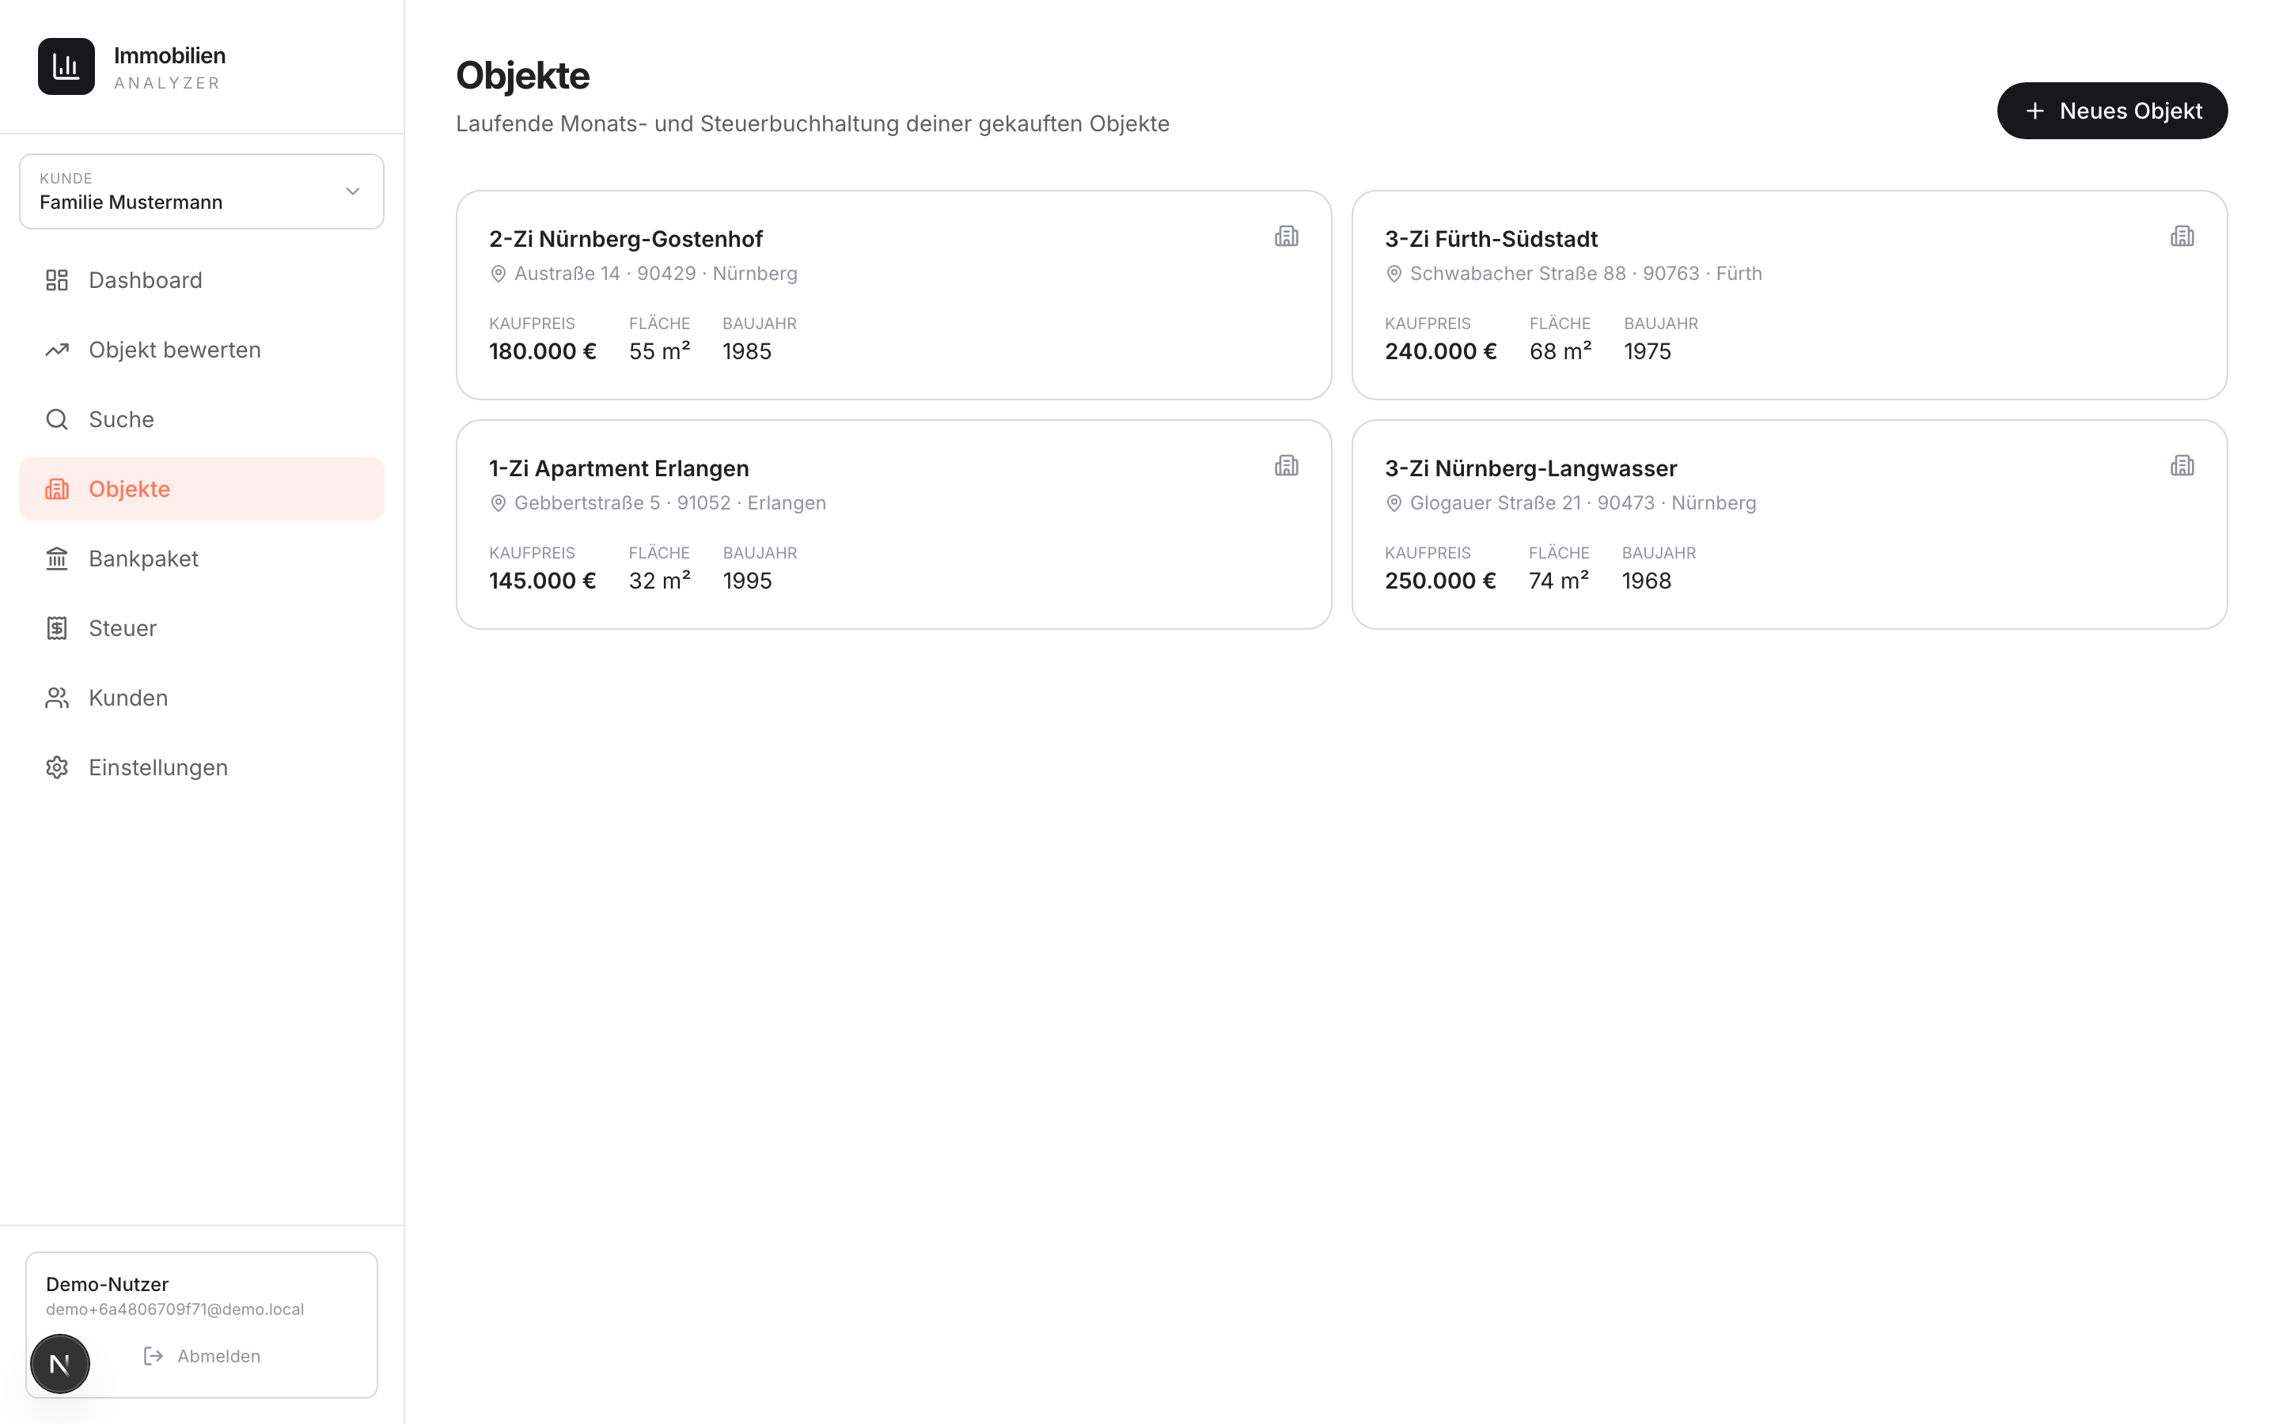Create a new property with Neues Objekt
Screen dimensions: 2279x1424
[x=2112, y=111]
